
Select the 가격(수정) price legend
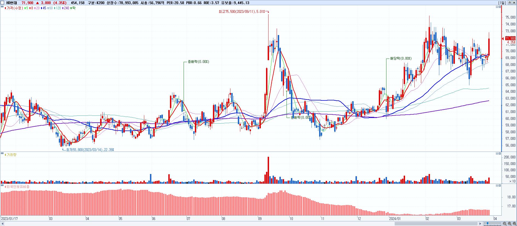pyautogui.click(x=14, y=8)
